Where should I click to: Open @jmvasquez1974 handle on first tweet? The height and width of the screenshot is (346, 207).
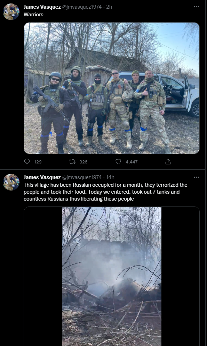tap(82, 7)
